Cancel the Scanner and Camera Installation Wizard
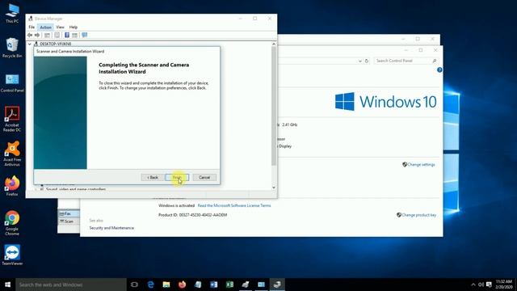517x291 pixels. pyautogui.click(x=204, y=178)
